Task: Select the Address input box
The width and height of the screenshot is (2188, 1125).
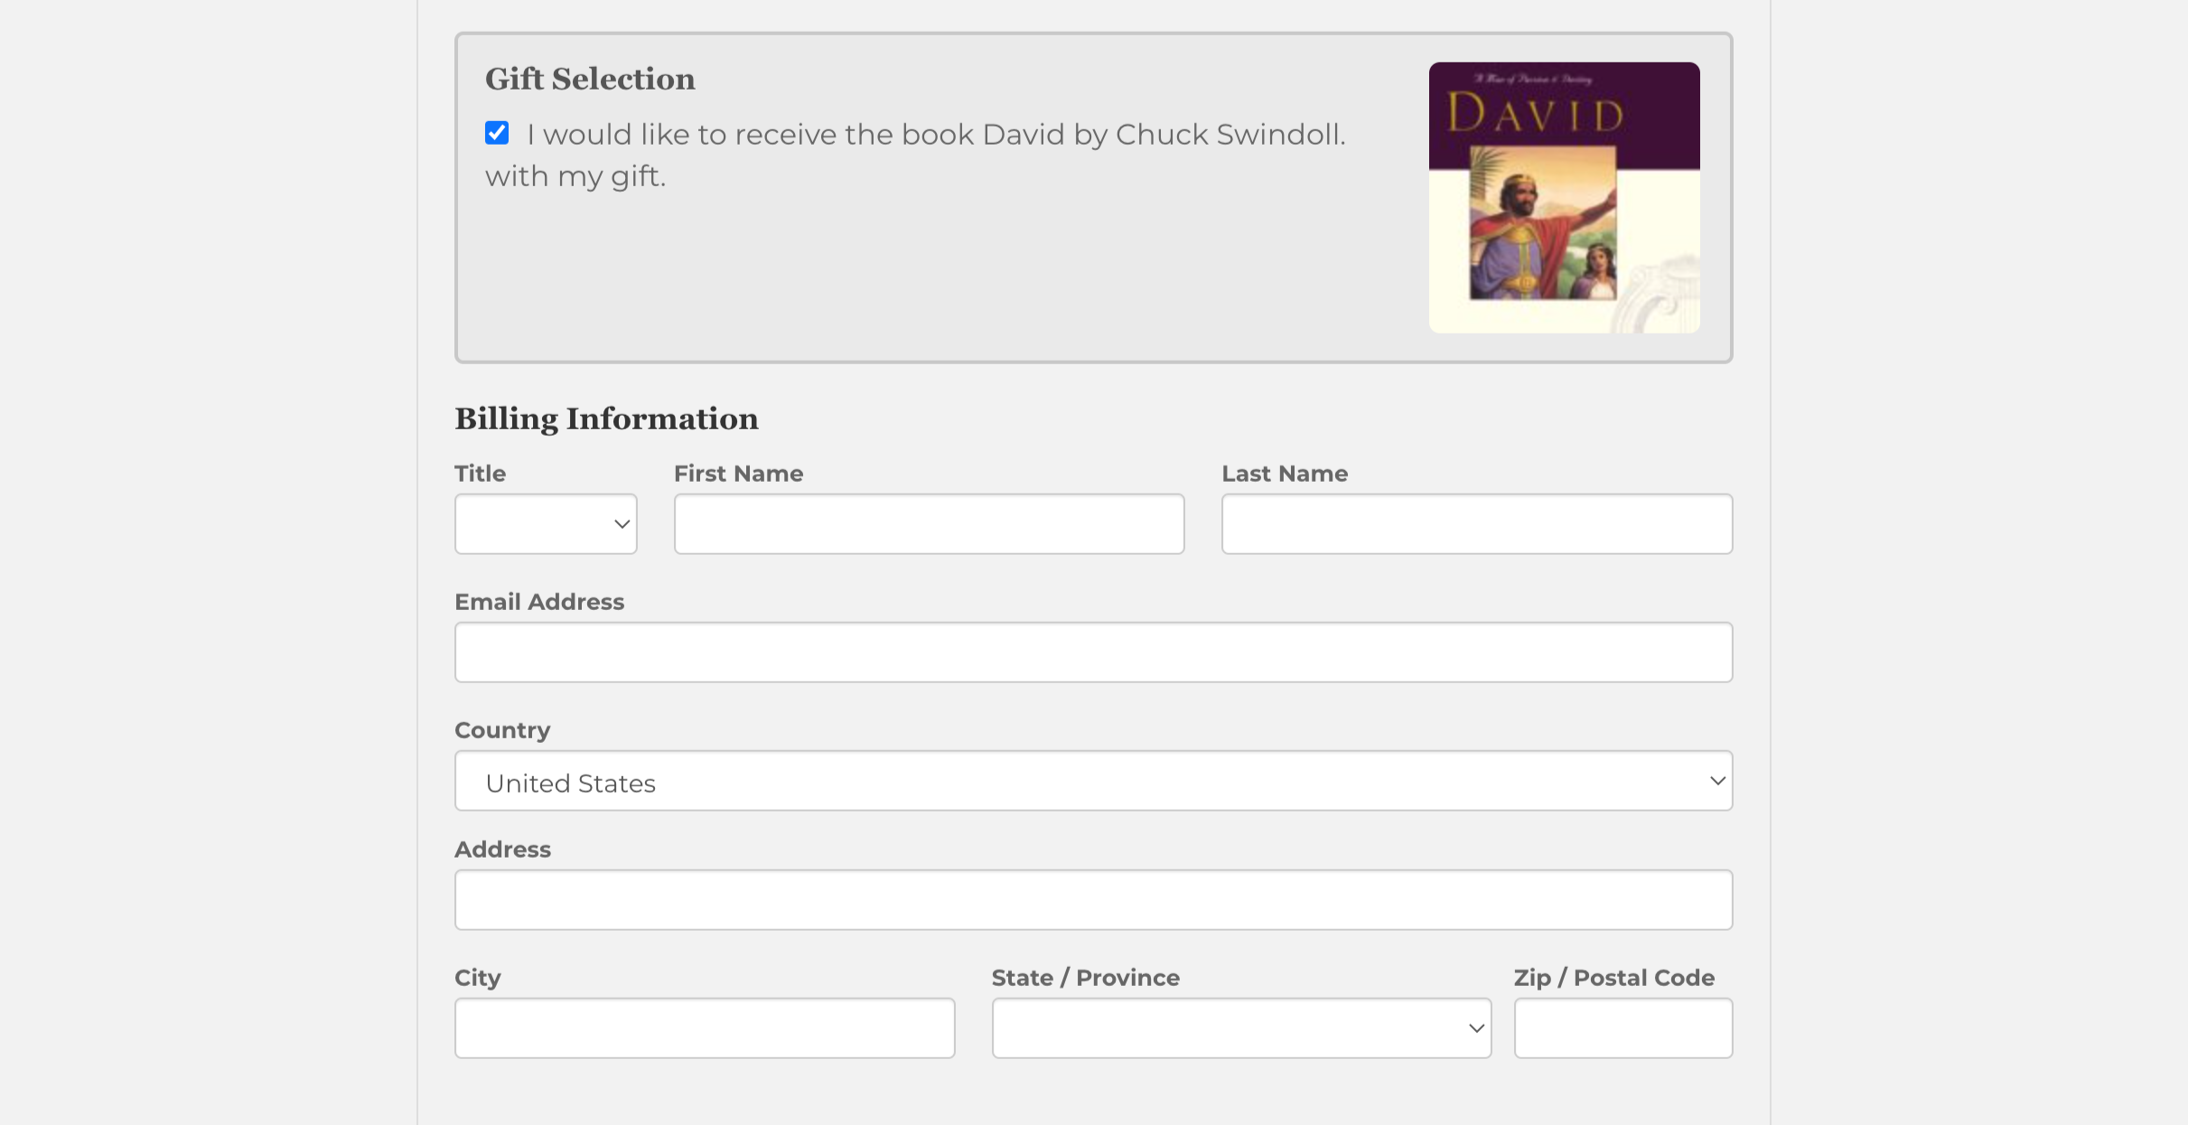Action: click(1093, 900)
